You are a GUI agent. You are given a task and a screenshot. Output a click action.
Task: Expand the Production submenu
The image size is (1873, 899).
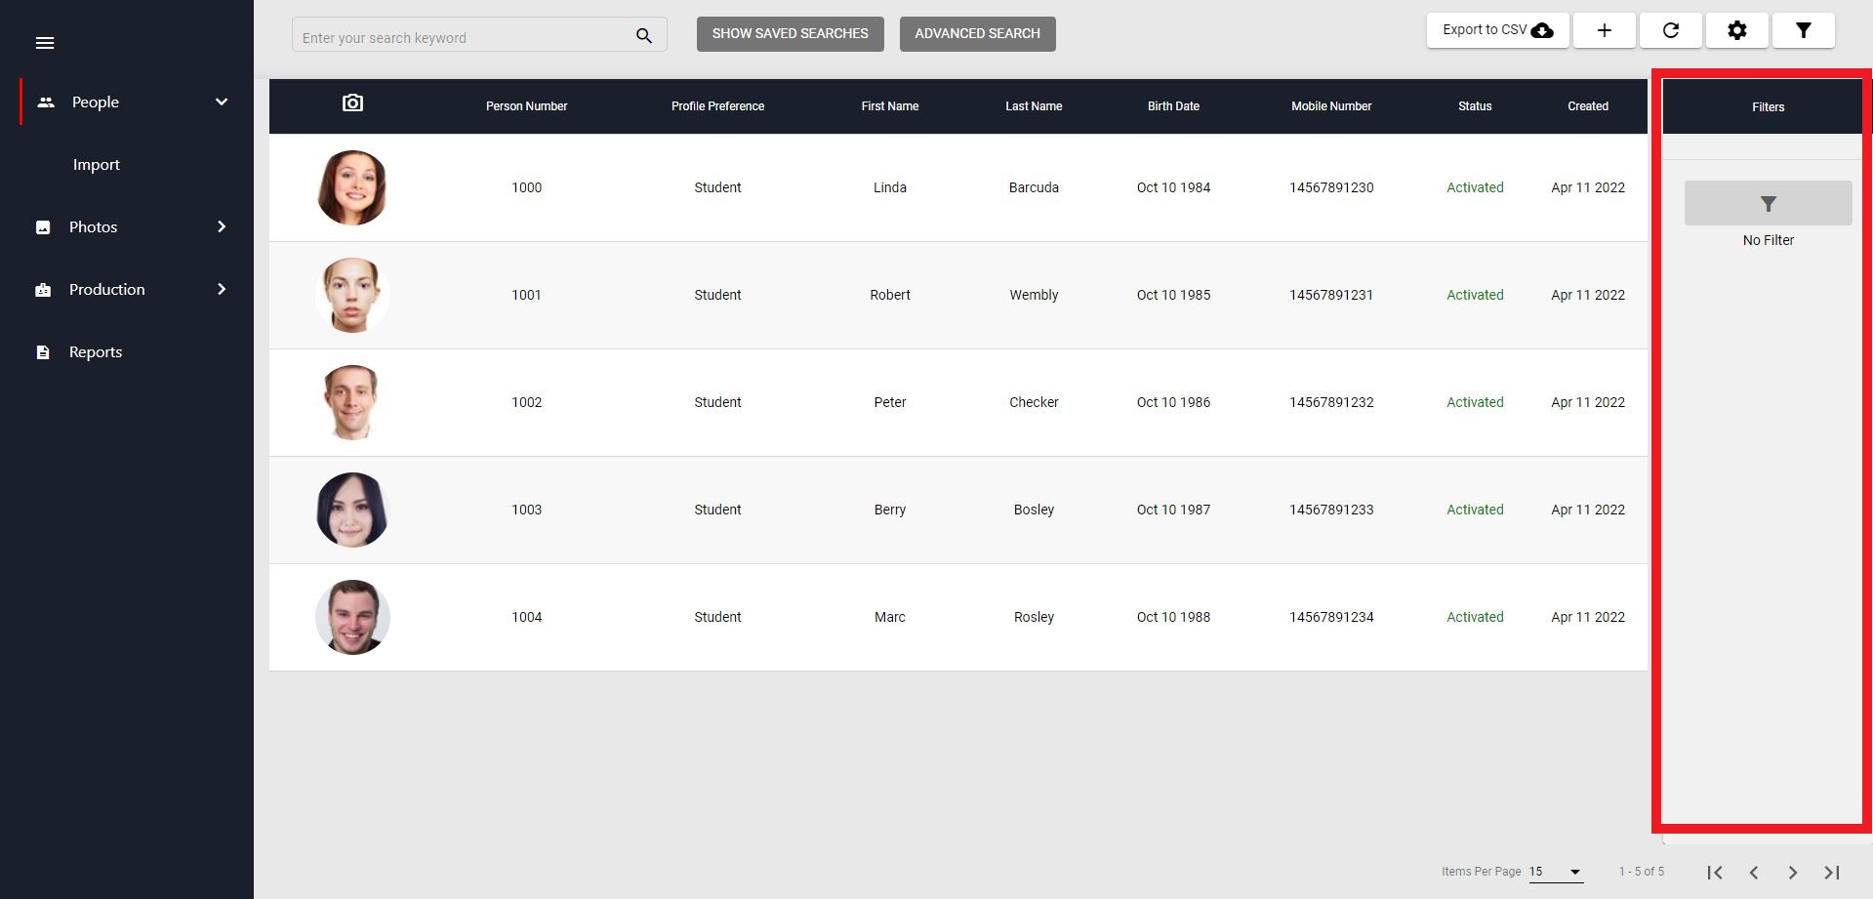point(221,289)
